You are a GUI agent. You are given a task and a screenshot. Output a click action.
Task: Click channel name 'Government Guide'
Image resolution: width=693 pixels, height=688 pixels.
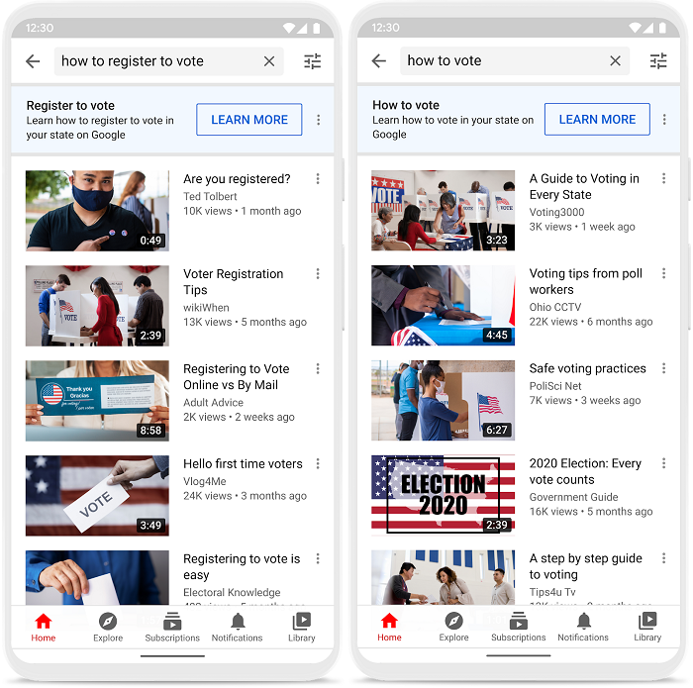pyautogui.click(x=573, y=497)
